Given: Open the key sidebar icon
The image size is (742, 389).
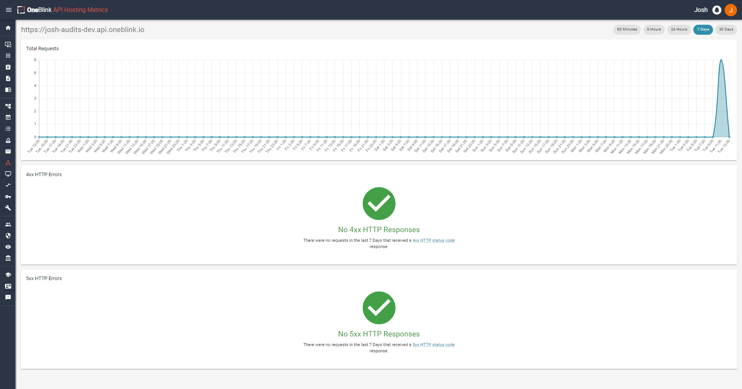Looking at the screenshot, I should [8, 197].
